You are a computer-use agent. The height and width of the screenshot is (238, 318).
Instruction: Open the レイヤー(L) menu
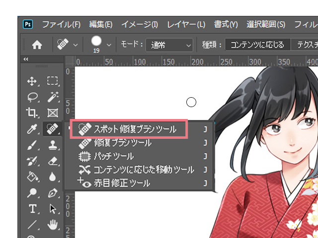point(186,25)
